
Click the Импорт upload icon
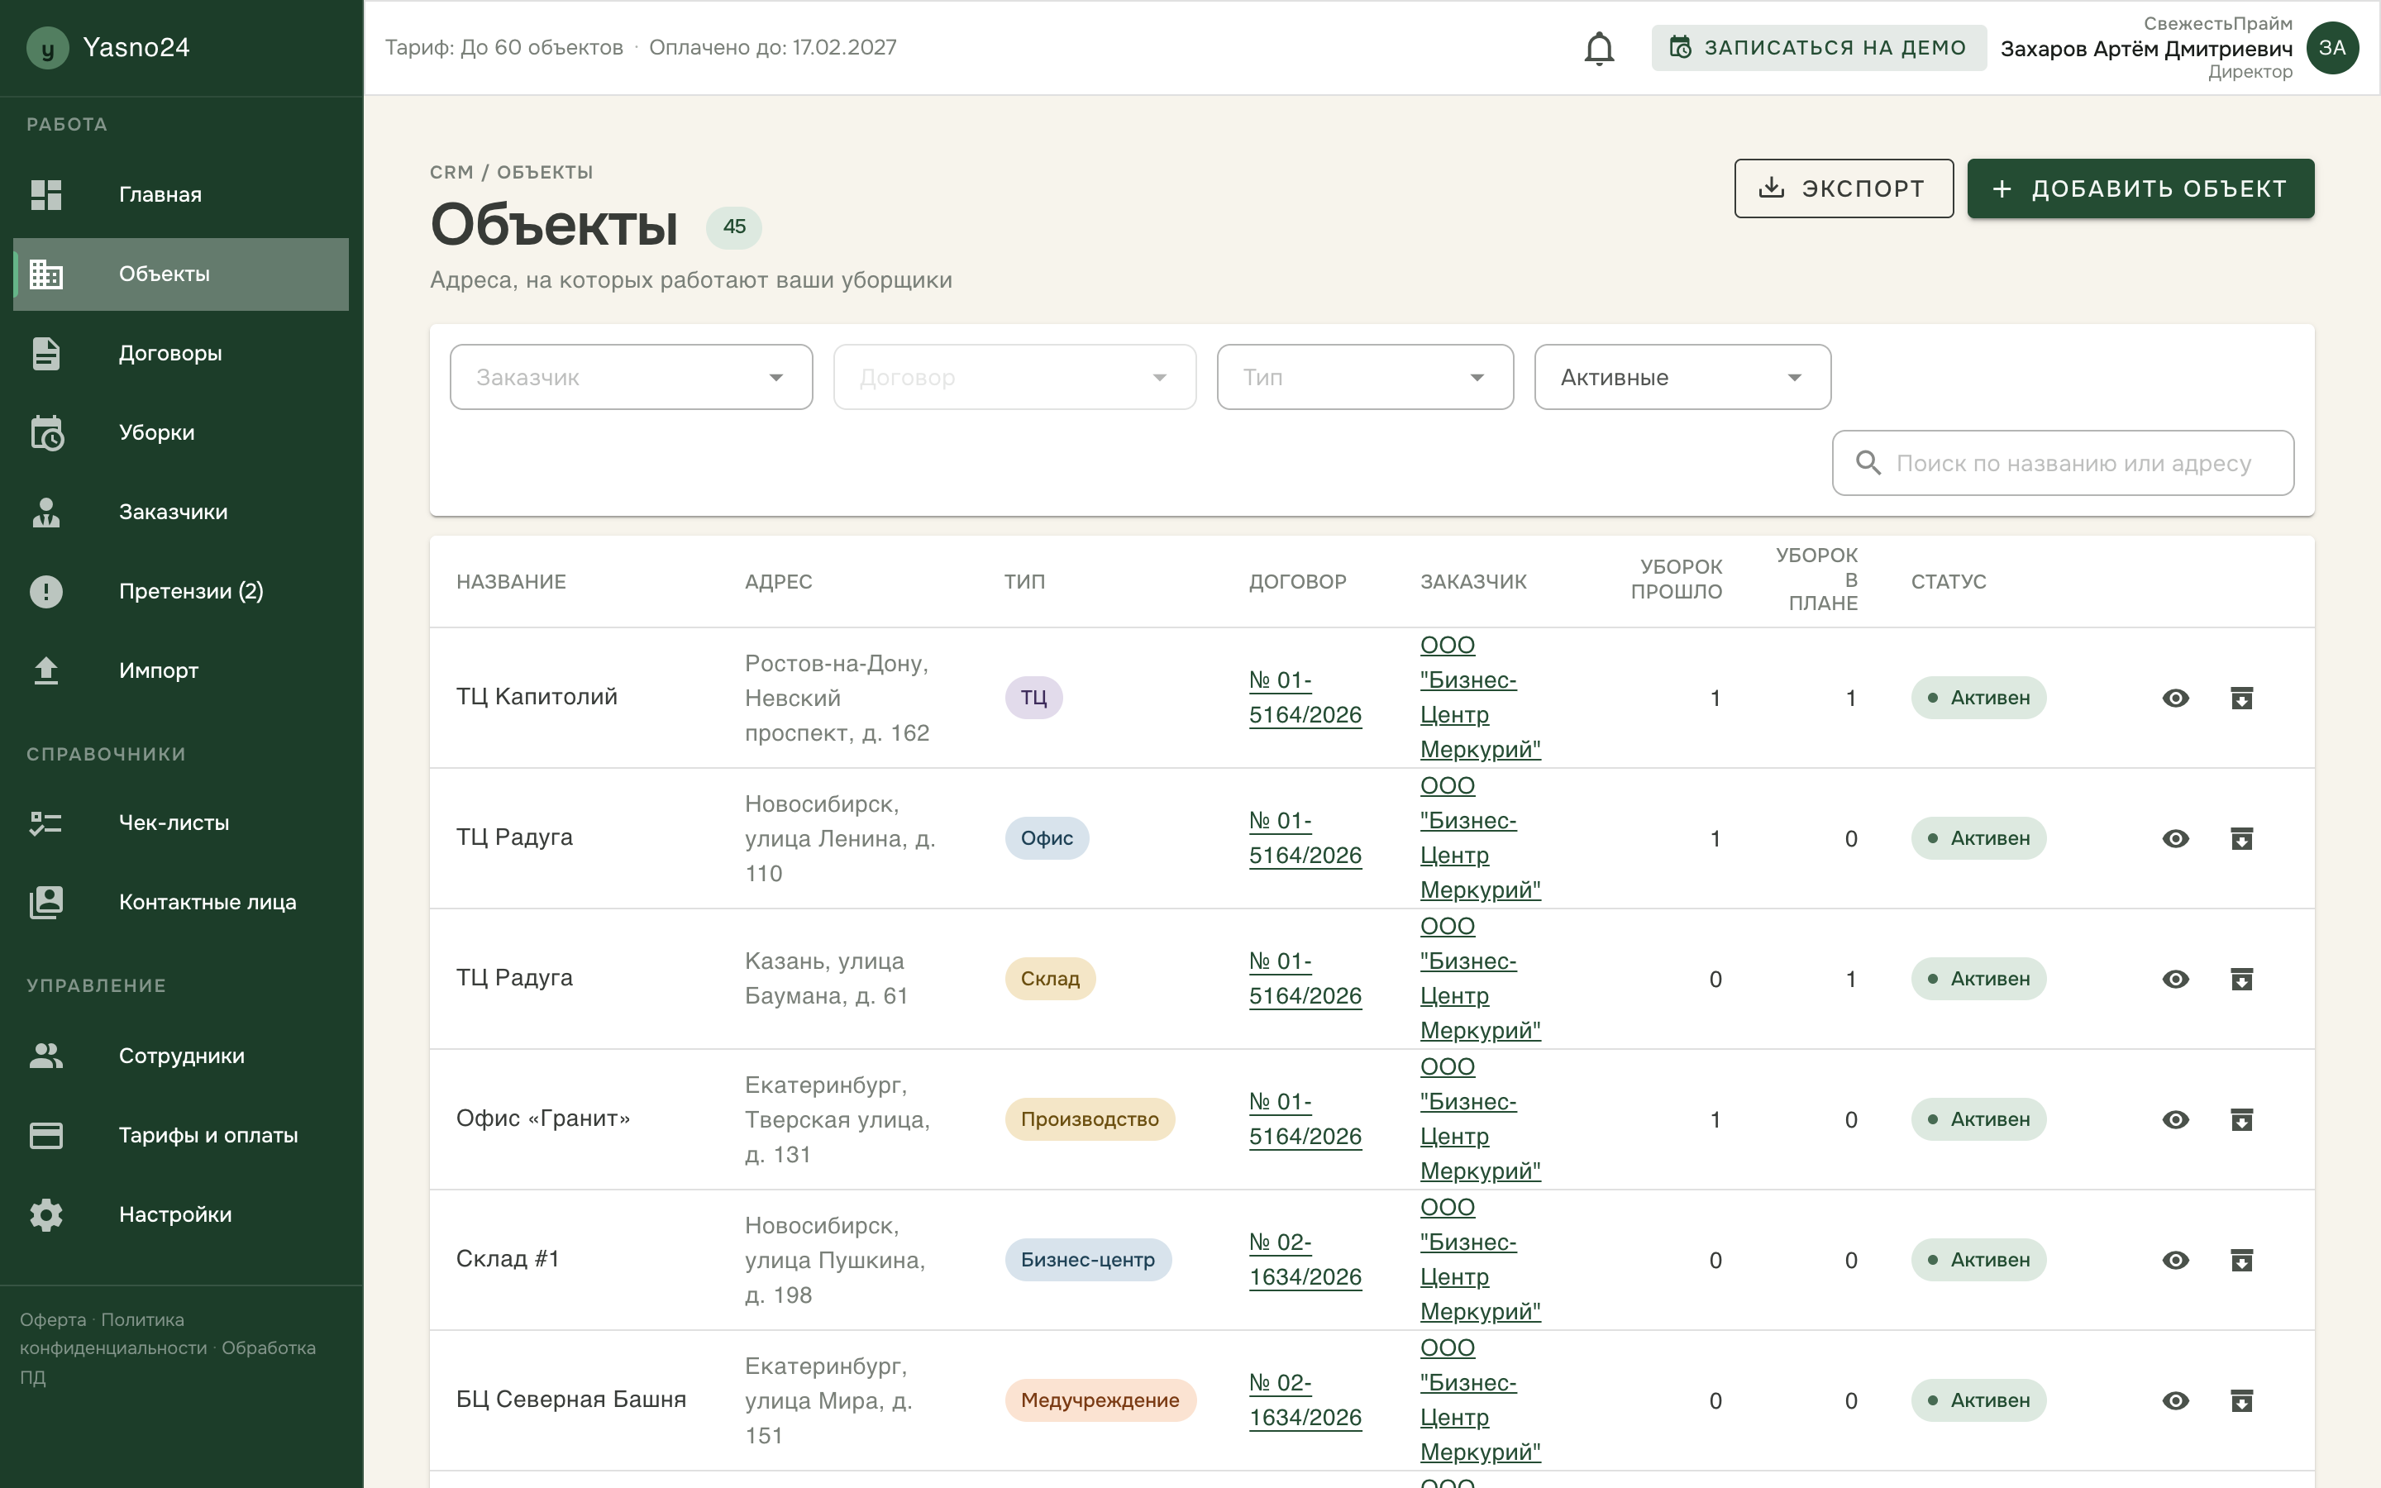click(x=46, y=671)
